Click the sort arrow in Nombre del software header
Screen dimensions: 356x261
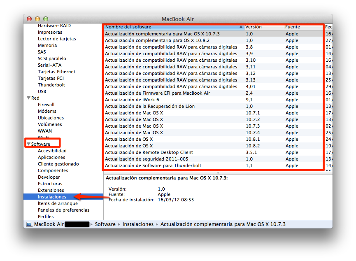pyautogui.click(x=241, y=27)
